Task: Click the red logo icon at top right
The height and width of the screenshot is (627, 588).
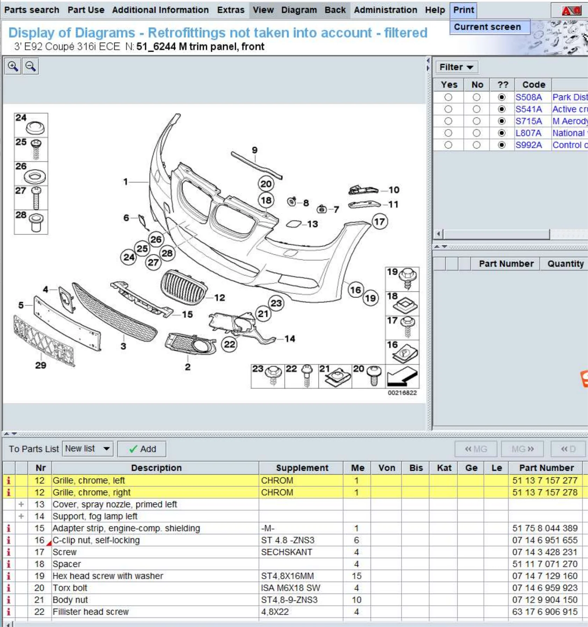Action: 571,10
